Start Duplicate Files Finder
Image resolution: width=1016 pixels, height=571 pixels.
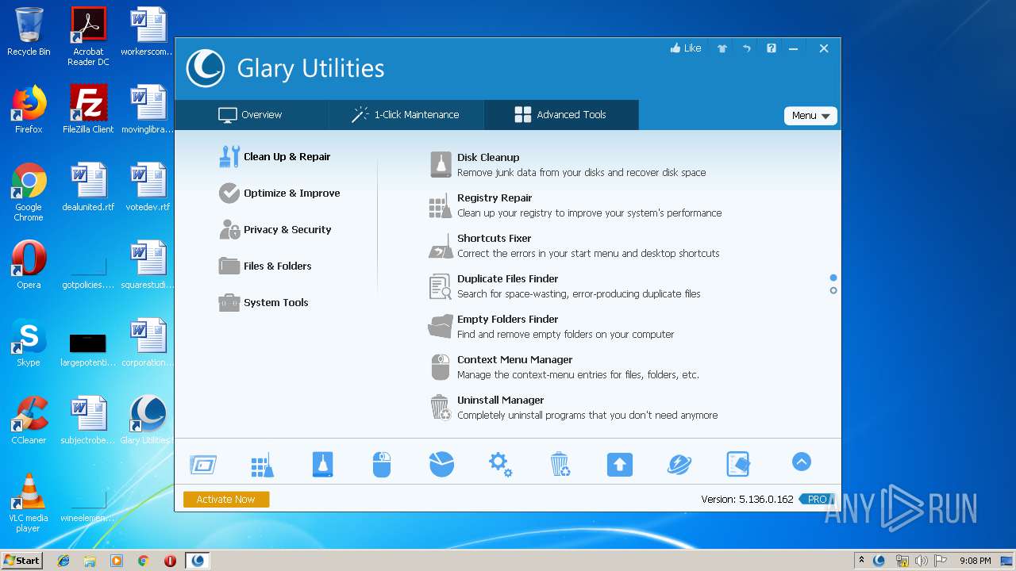[565, 285]
